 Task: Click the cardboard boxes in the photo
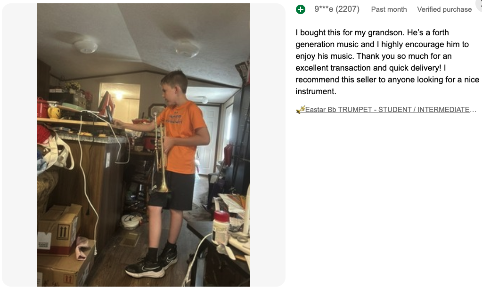[x=59, y=235]
